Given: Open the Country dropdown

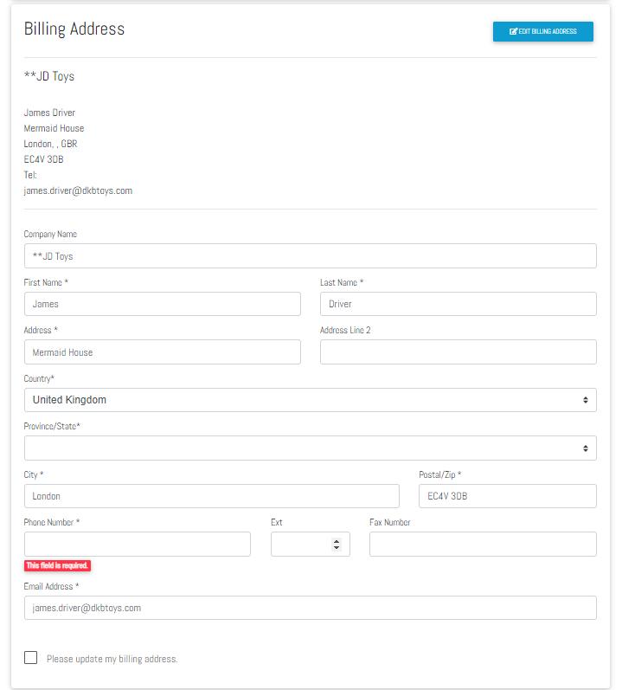Looking at the screenshot, I should [310, 400].
